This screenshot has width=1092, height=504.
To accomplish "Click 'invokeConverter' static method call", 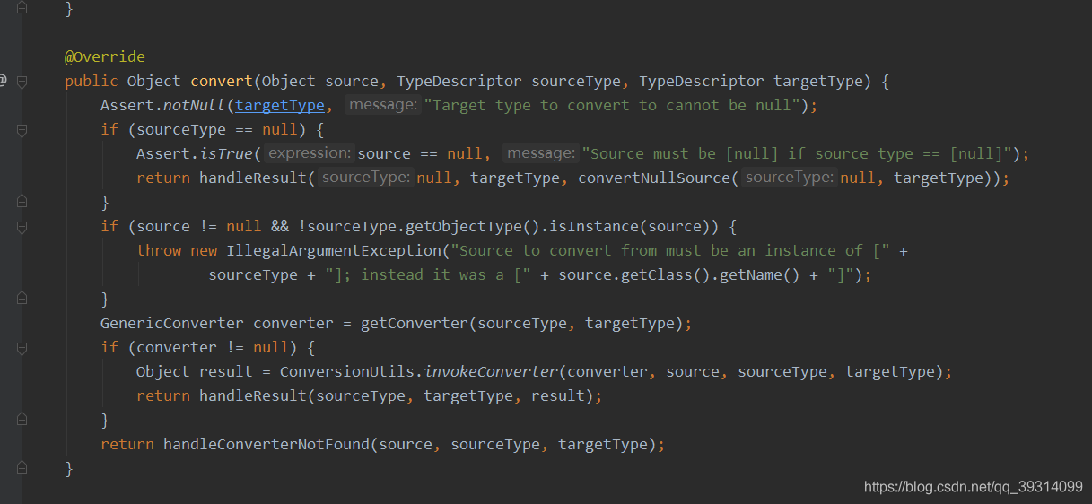I will tap(491, 371).
